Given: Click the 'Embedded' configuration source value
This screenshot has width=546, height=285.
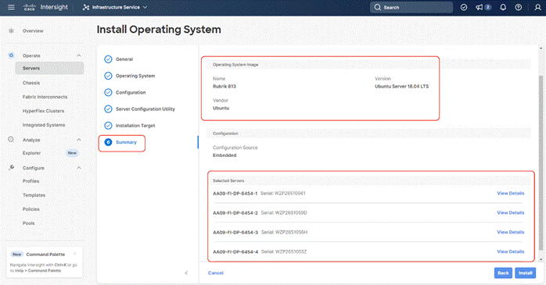Looking at the screenshot, I should click(x=225, y=155).
